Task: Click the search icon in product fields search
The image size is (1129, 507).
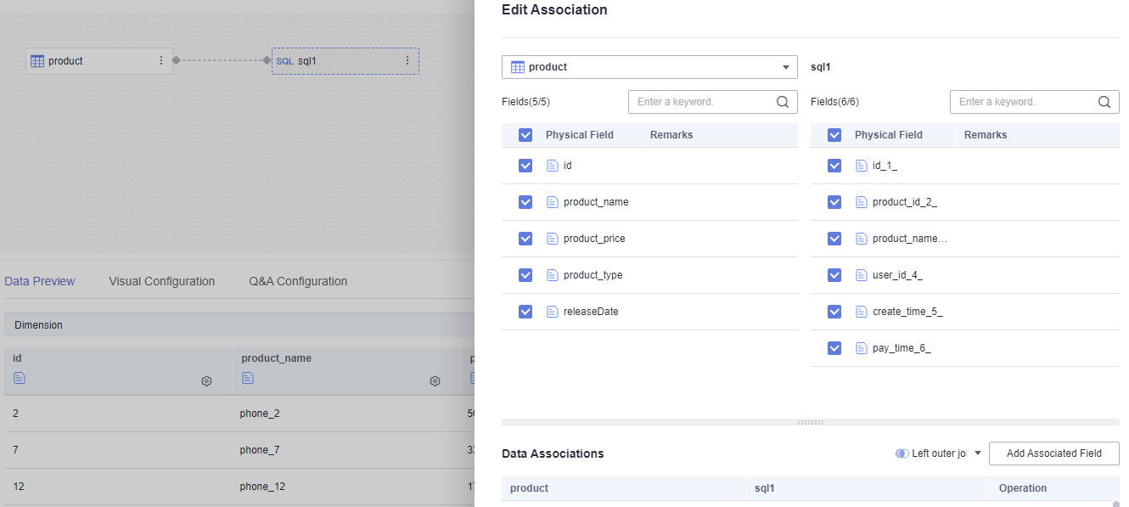Action: 783,102
